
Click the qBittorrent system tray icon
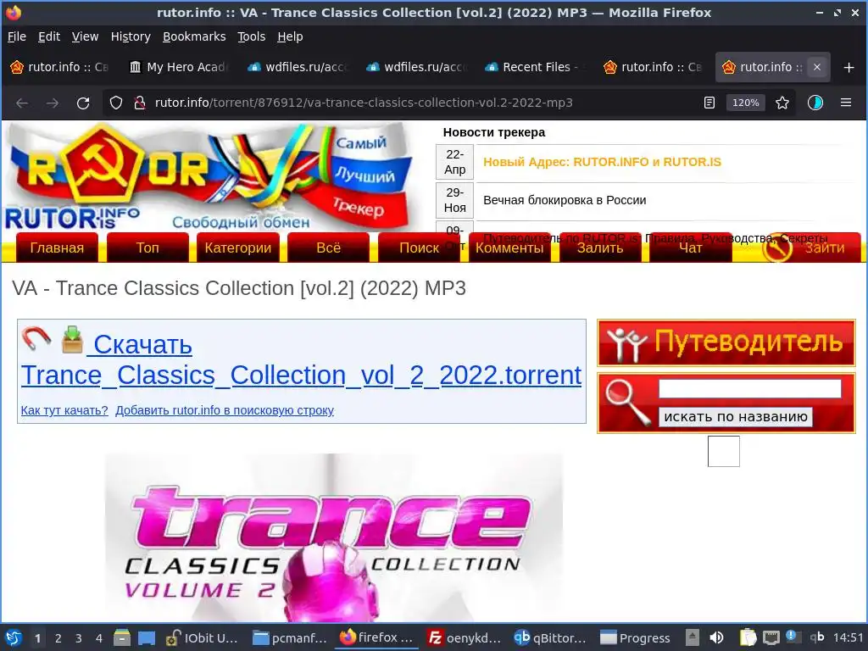tap(817, 638)
